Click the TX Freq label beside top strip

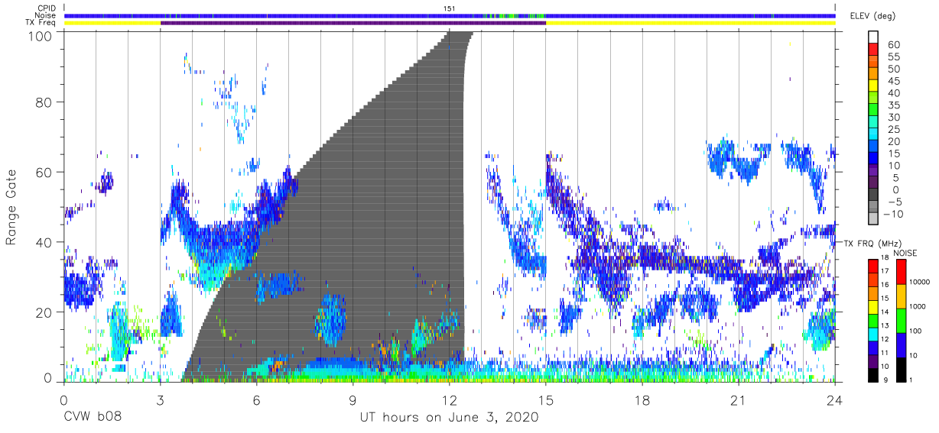coord(42,23)
